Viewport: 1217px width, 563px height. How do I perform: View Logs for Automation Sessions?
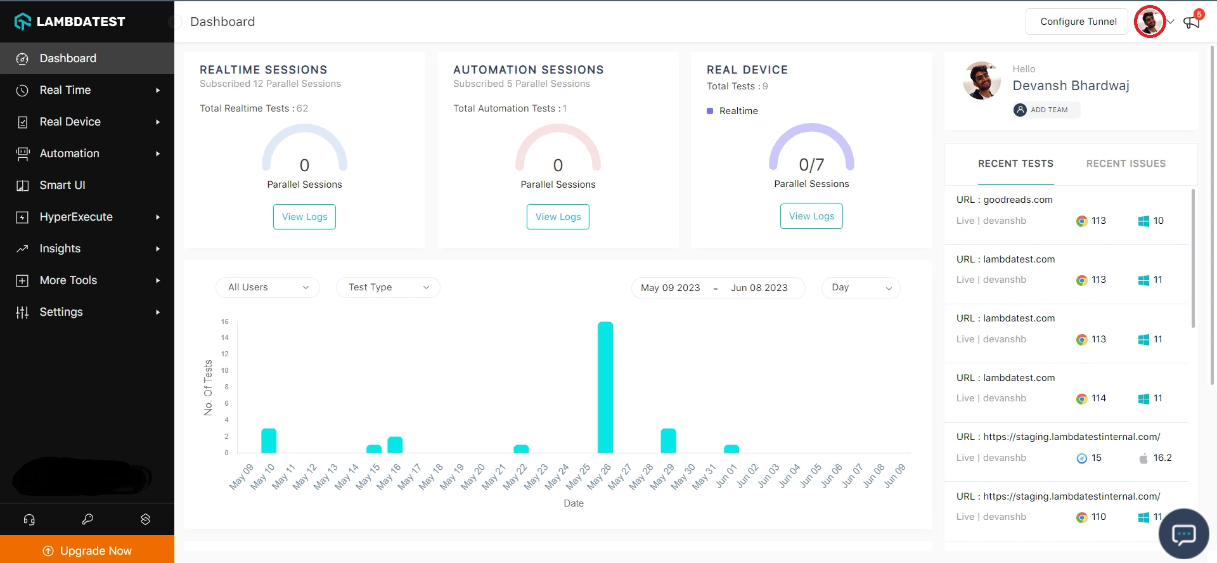click(558, 217)
